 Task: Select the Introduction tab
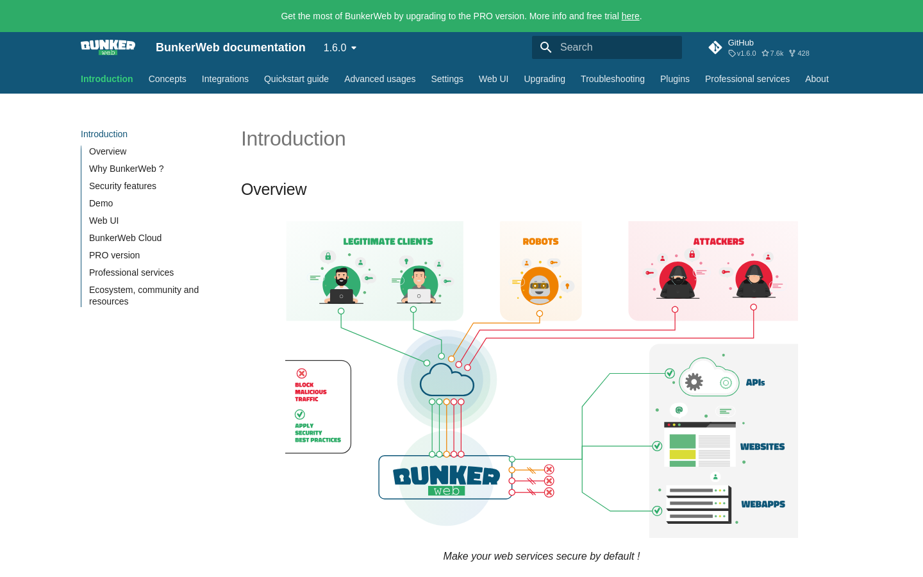(107, 79)
